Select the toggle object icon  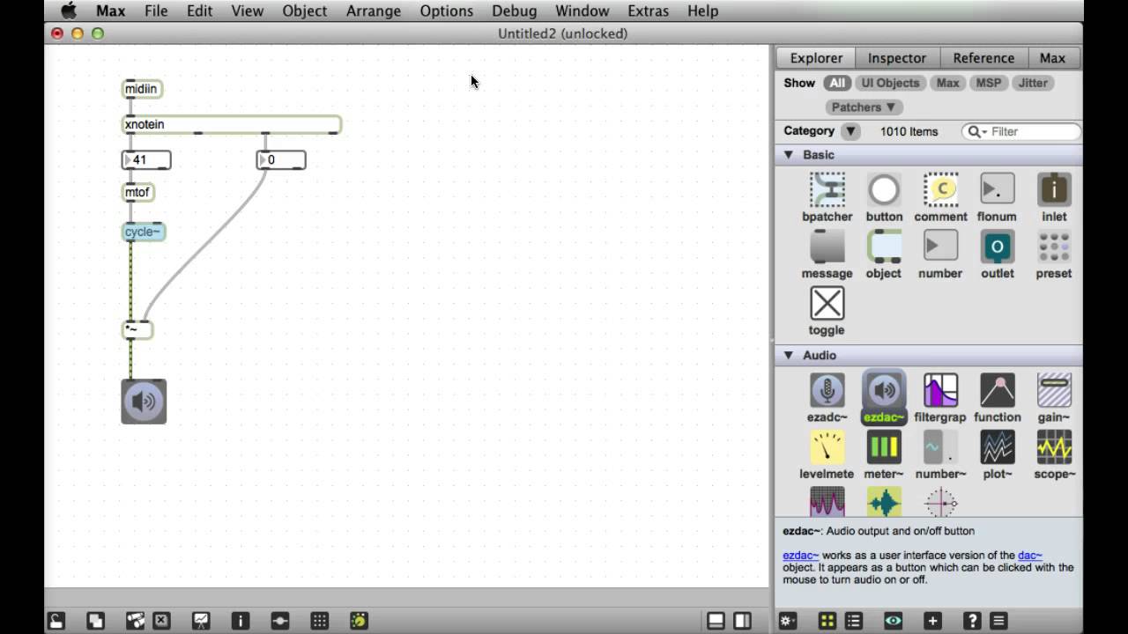[x=827, y=303]
